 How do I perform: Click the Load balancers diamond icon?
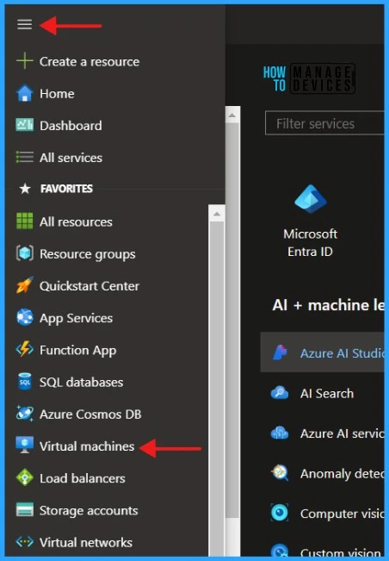tap(25, 477)
